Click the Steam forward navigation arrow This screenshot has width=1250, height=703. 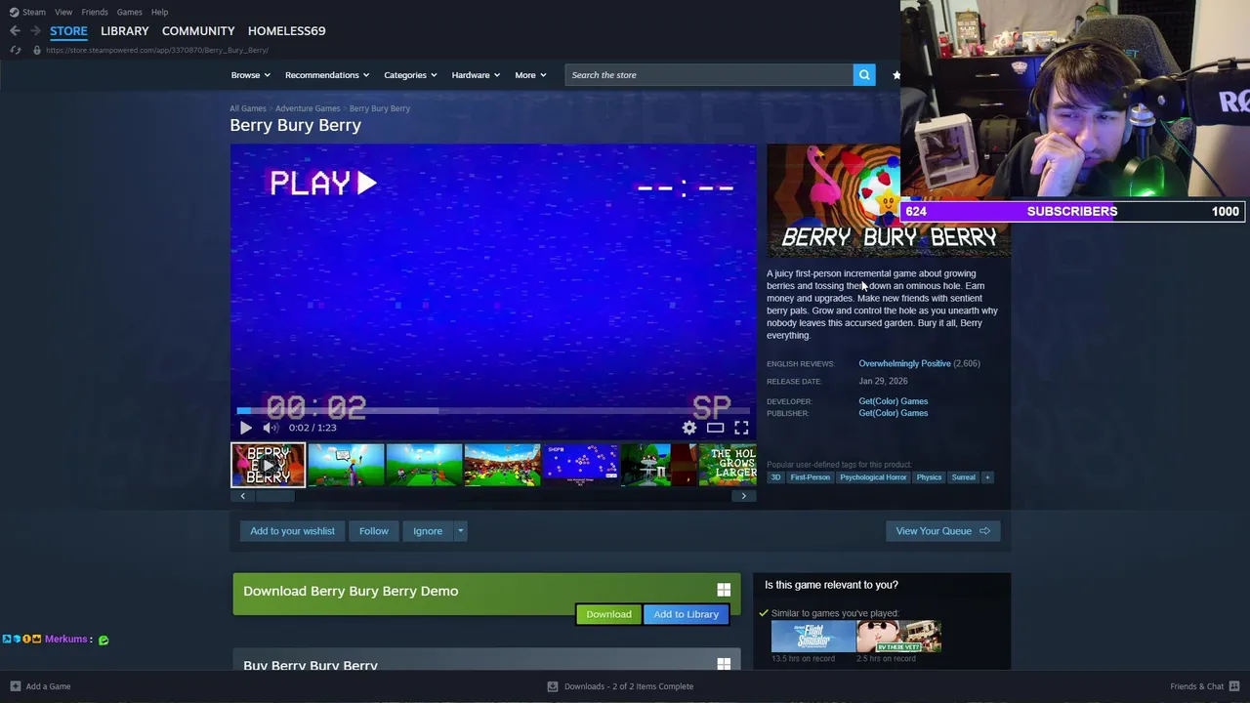coord(35,31)
